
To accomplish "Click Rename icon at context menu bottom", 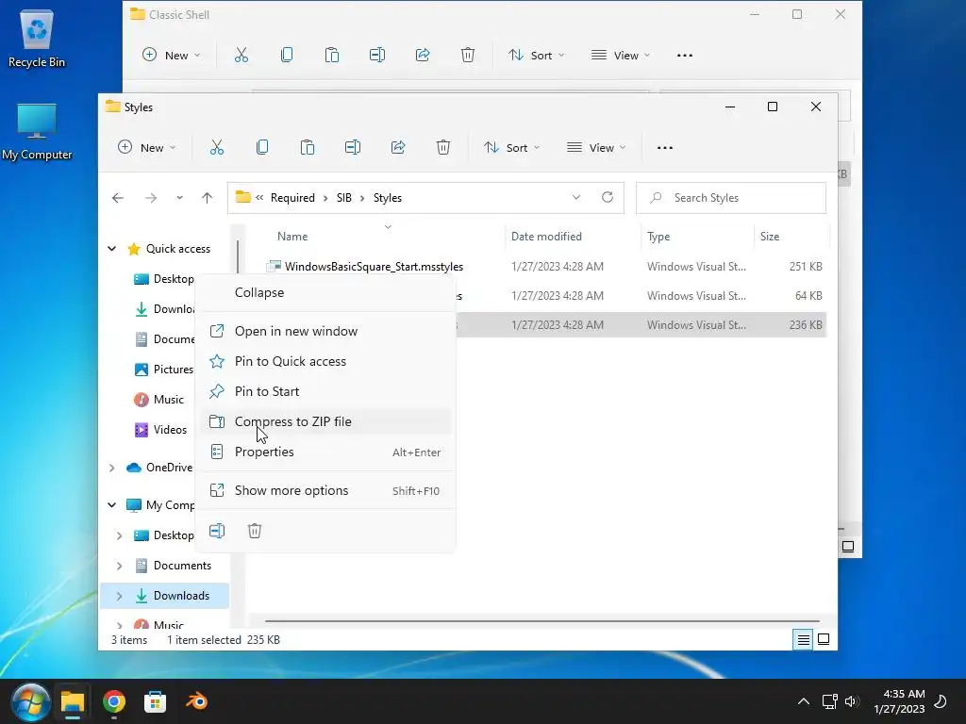I will click(x=217, y=531).
